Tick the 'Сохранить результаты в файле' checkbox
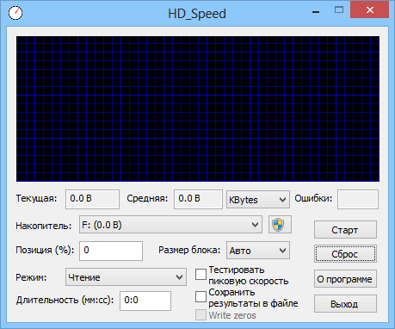Screen dimensions: 395x329 click(x=201, y=297)
